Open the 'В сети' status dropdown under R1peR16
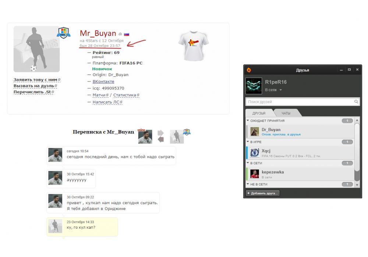This screenshot has width=368, height=257. pyautogui.click(x=273, y=90)
